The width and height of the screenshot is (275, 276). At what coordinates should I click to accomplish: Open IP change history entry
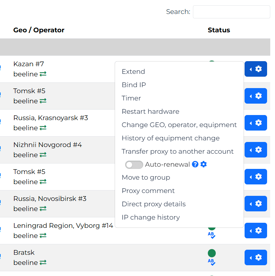click(151, 217)
